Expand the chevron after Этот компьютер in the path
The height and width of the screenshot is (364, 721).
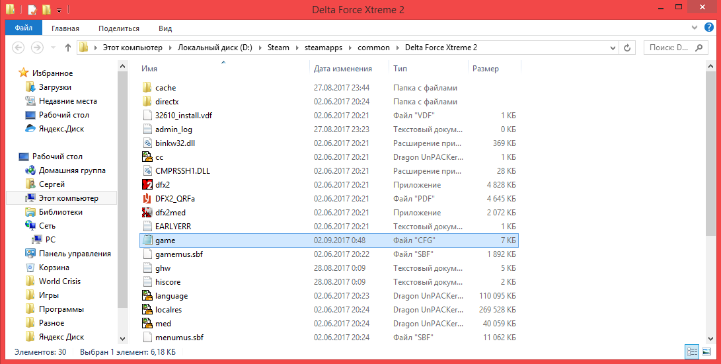170,48
